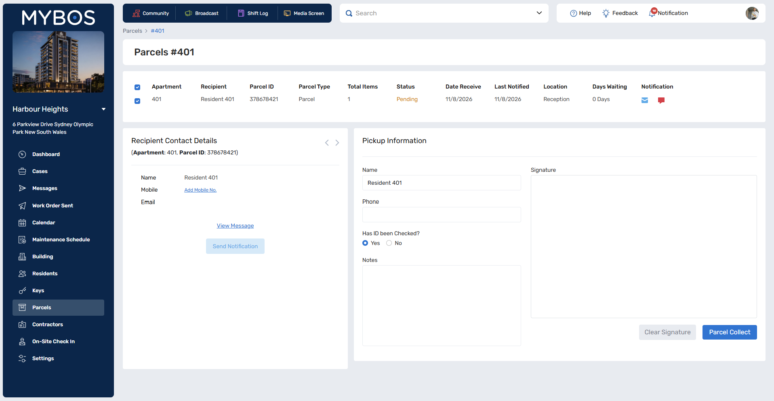Click the Harbour Heights building photo

(x=58, y=62)
